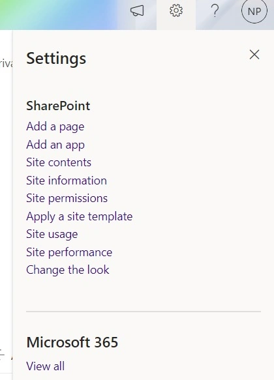The height and width of the screenshot is (380, 274).
Task: Choose Apply a site template
Action: tap(80, 216)
